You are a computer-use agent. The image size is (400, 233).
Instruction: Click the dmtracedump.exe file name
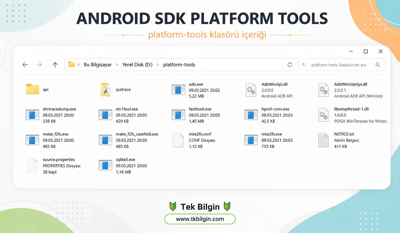coord(59,109)
